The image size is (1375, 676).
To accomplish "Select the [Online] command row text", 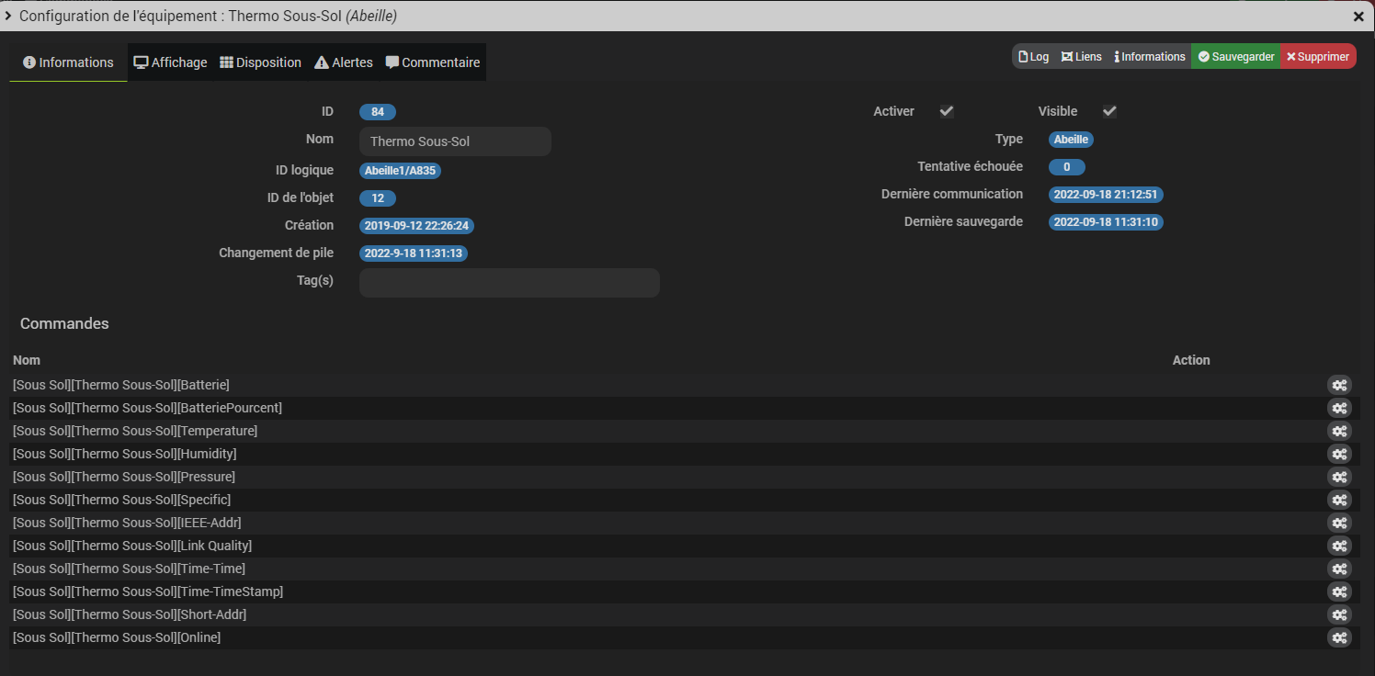I will (x=117, y=637).
